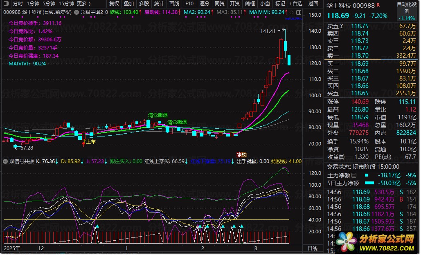
Task: Click the 启动线: 114.38 indicator value
Action: 162,12
